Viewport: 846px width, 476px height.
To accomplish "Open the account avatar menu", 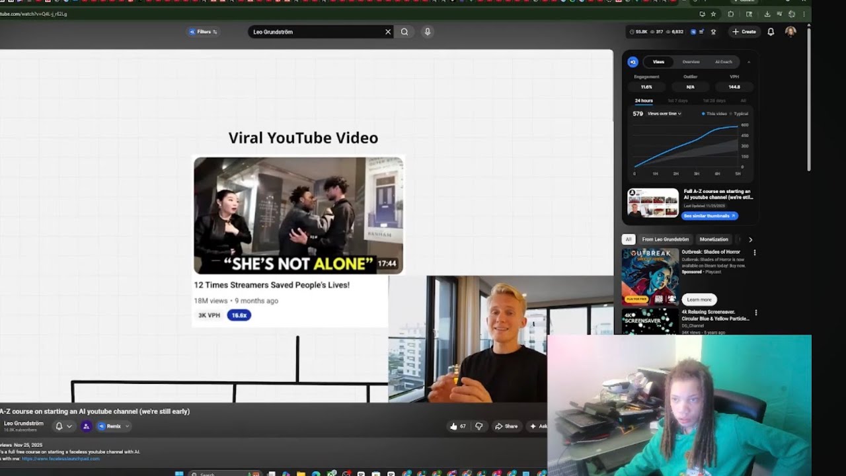I will (x=790, y=32).
